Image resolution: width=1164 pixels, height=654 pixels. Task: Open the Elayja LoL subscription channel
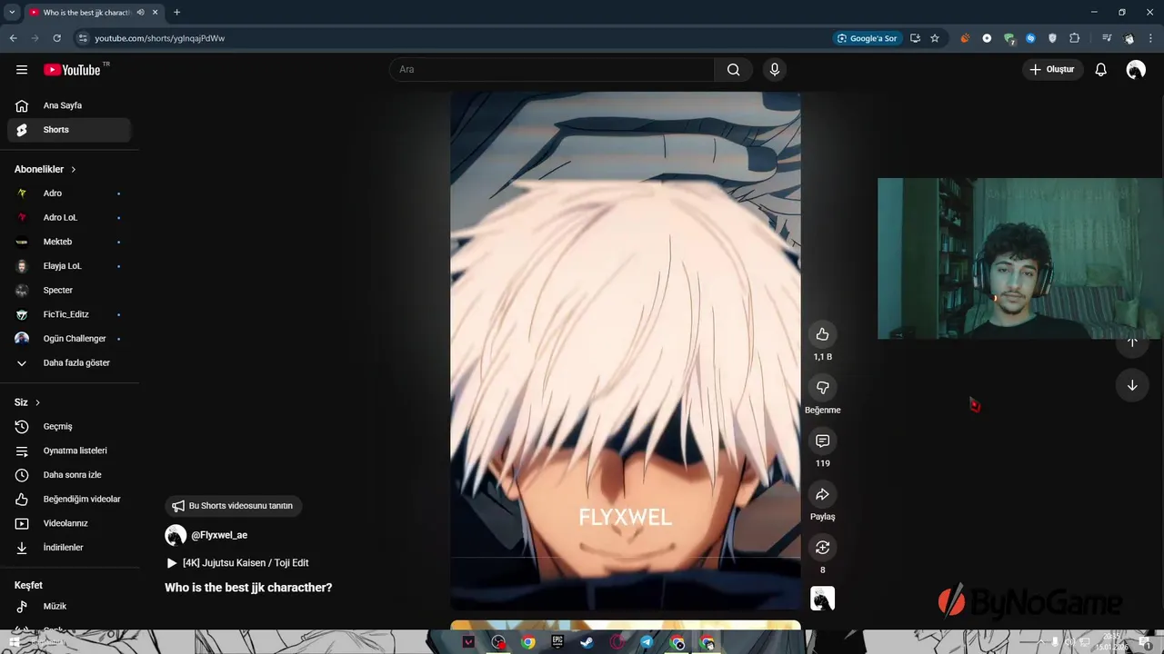tap(69, 266)
